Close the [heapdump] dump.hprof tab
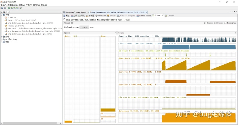This screenshot has height=125, width=238. coord(88,12)
